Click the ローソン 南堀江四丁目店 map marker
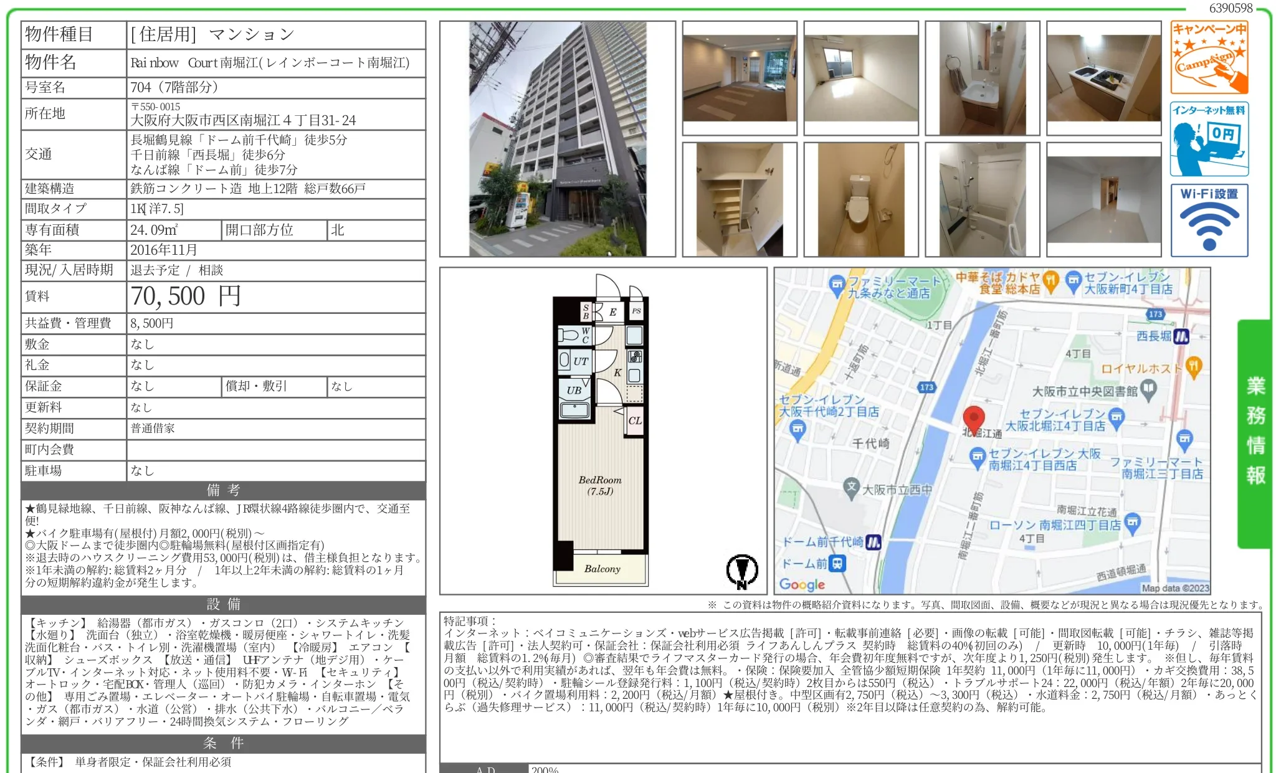The height and width of the screenshot is (773, 1281). point(1133,522)
